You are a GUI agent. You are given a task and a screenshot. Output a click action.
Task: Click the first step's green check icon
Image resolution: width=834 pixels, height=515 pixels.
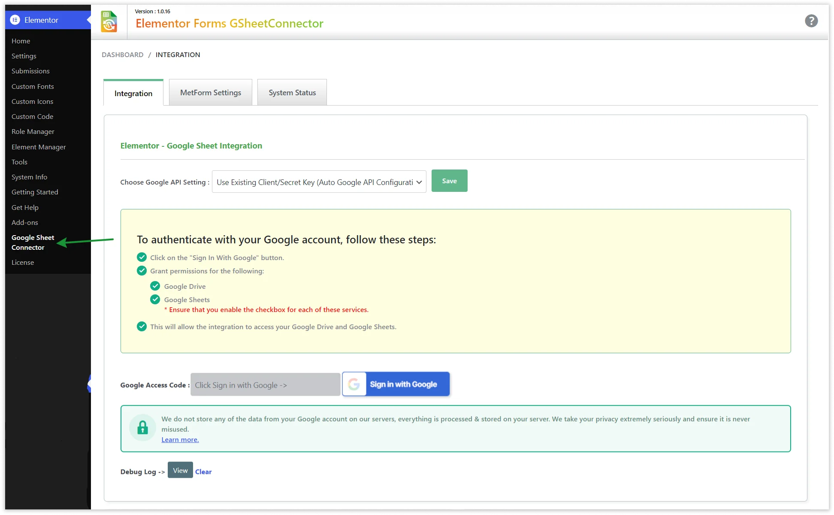[x=142, y=257]
